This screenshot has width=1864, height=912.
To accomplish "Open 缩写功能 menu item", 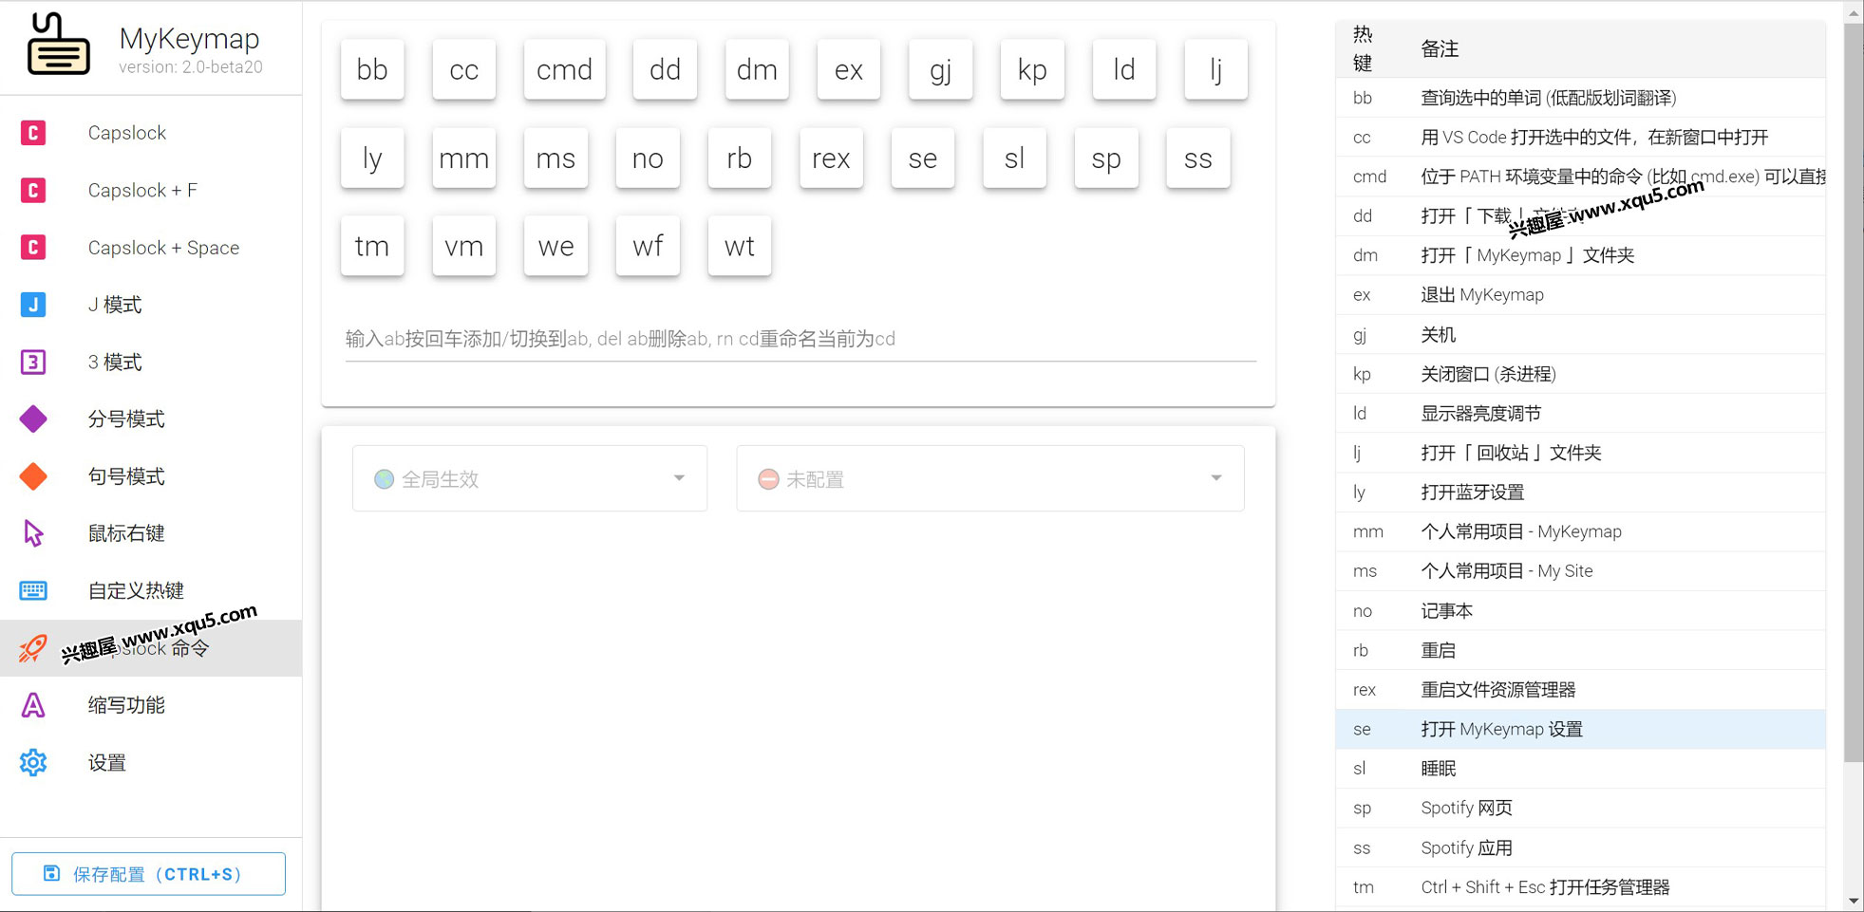I will 151,705.
